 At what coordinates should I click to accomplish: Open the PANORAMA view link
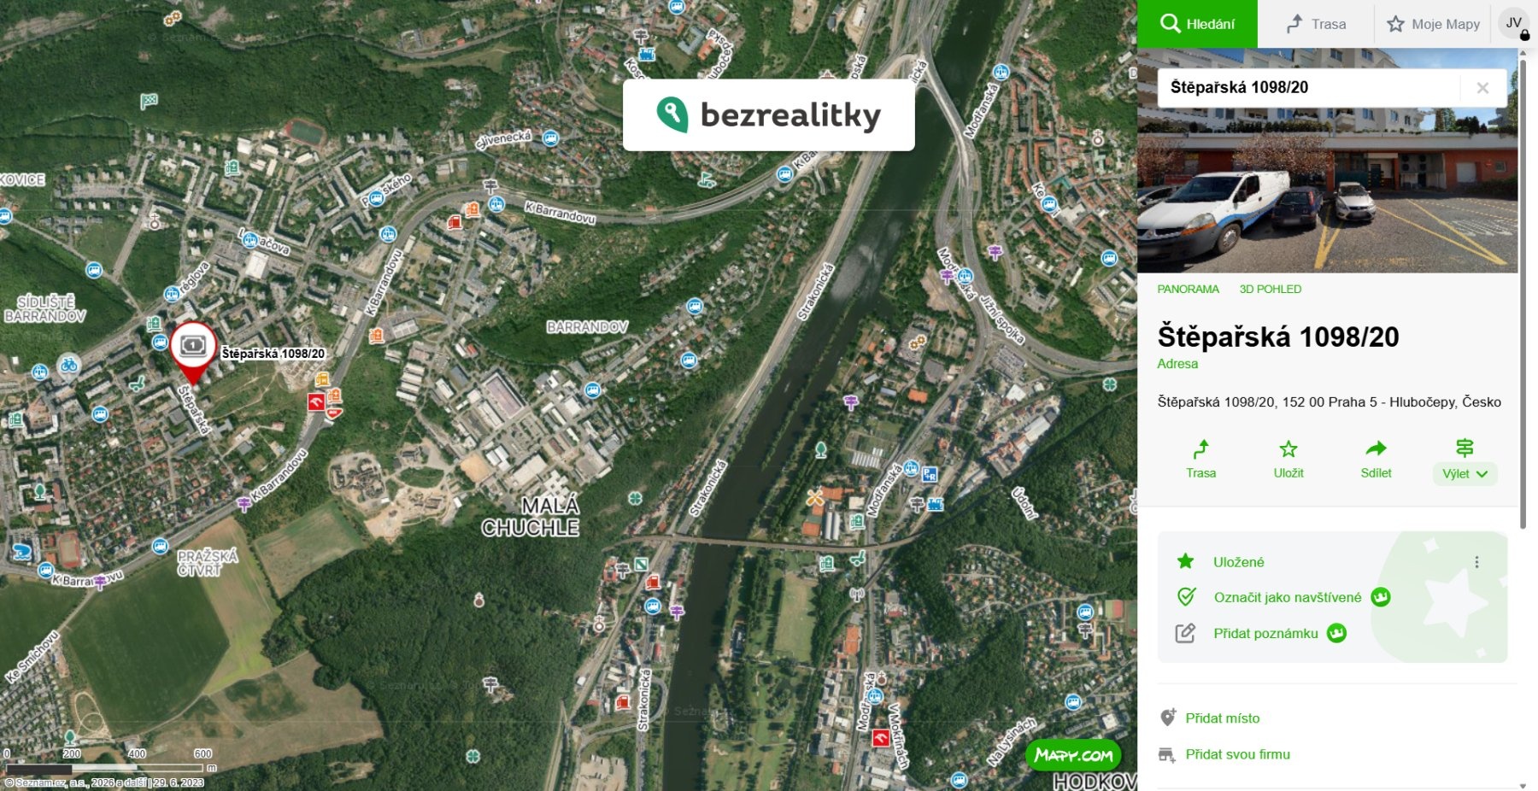1188,289
